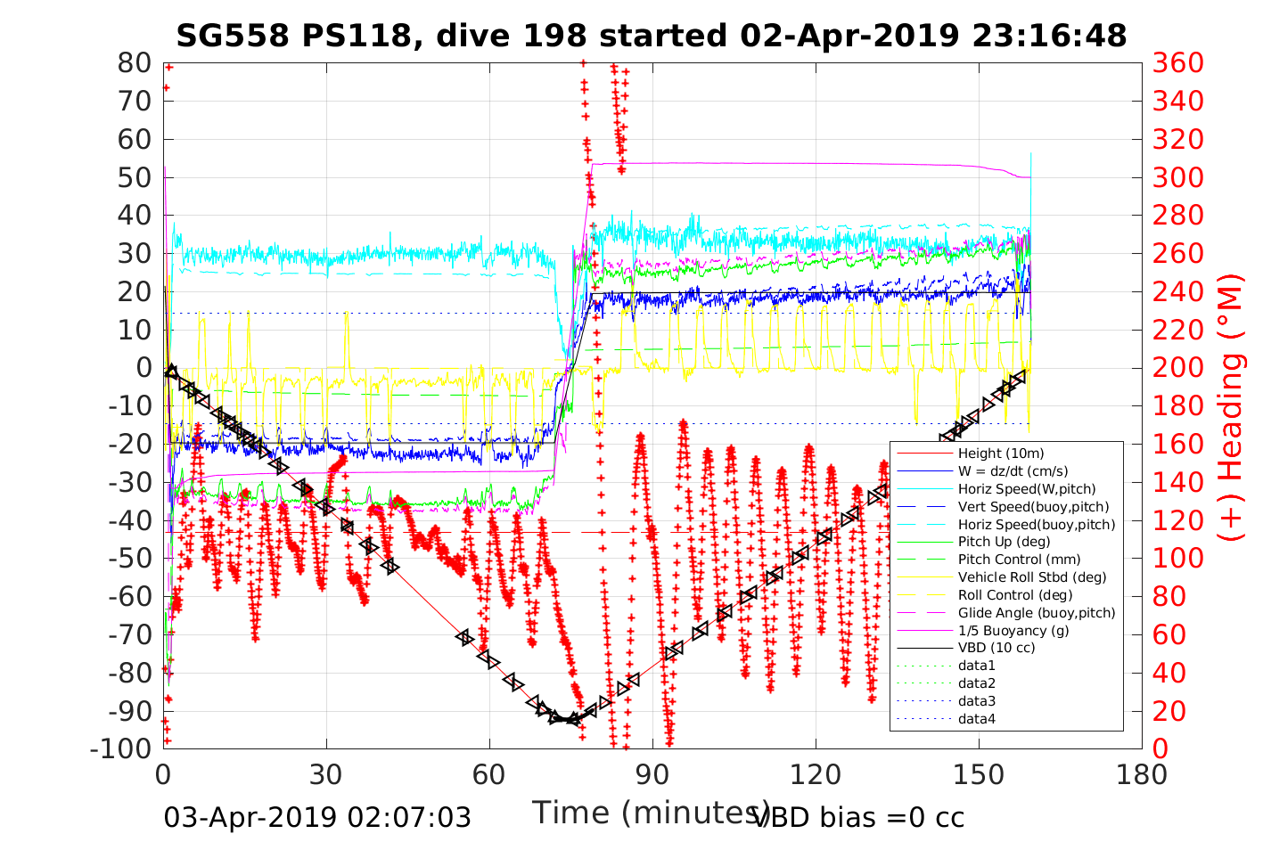Click the red heading-axis tick label '340'
The image size is (1263, 842).
tap(1178, 102)
